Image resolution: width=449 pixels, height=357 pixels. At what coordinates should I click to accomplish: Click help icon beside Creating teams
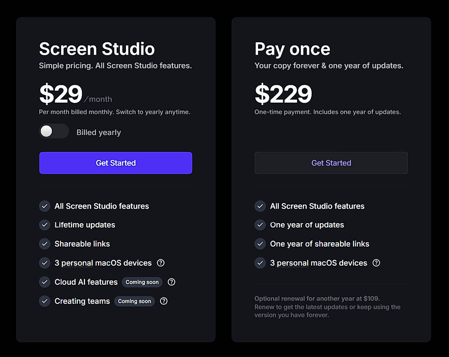pos(164,301)
